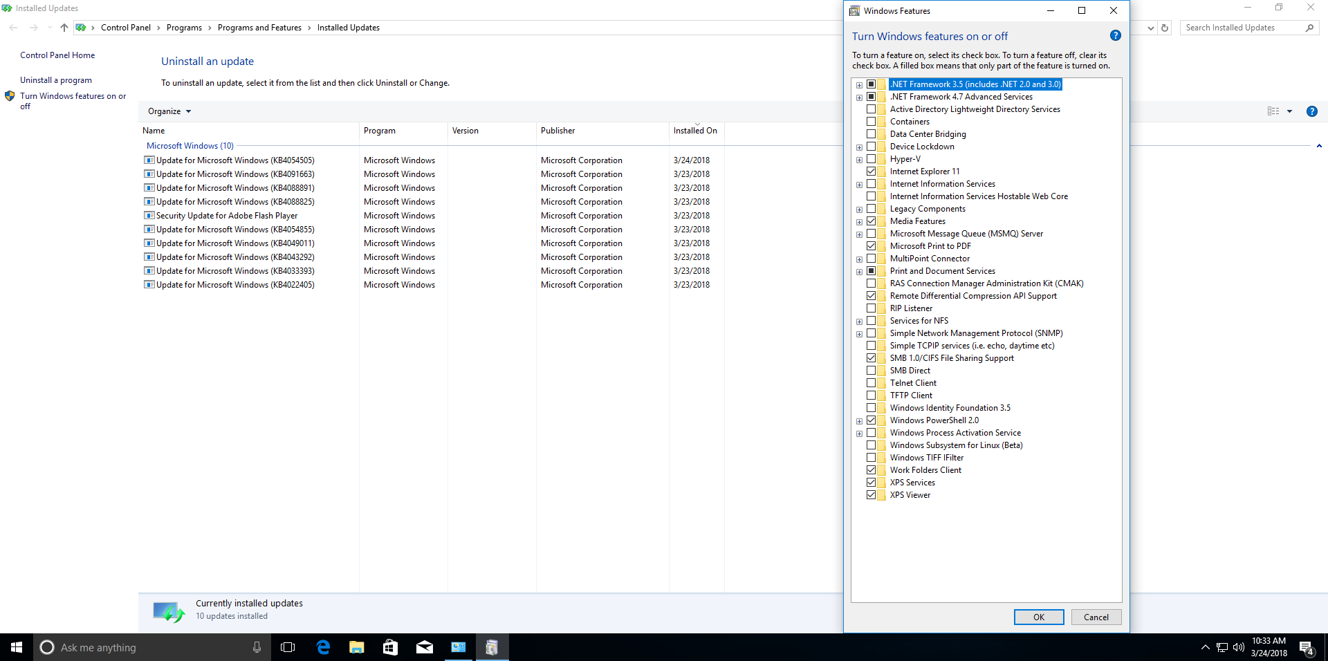Screen dimensions: 1328x661
Task: Click OK in Windows Features dialog
Action: tap(1039, 617)
